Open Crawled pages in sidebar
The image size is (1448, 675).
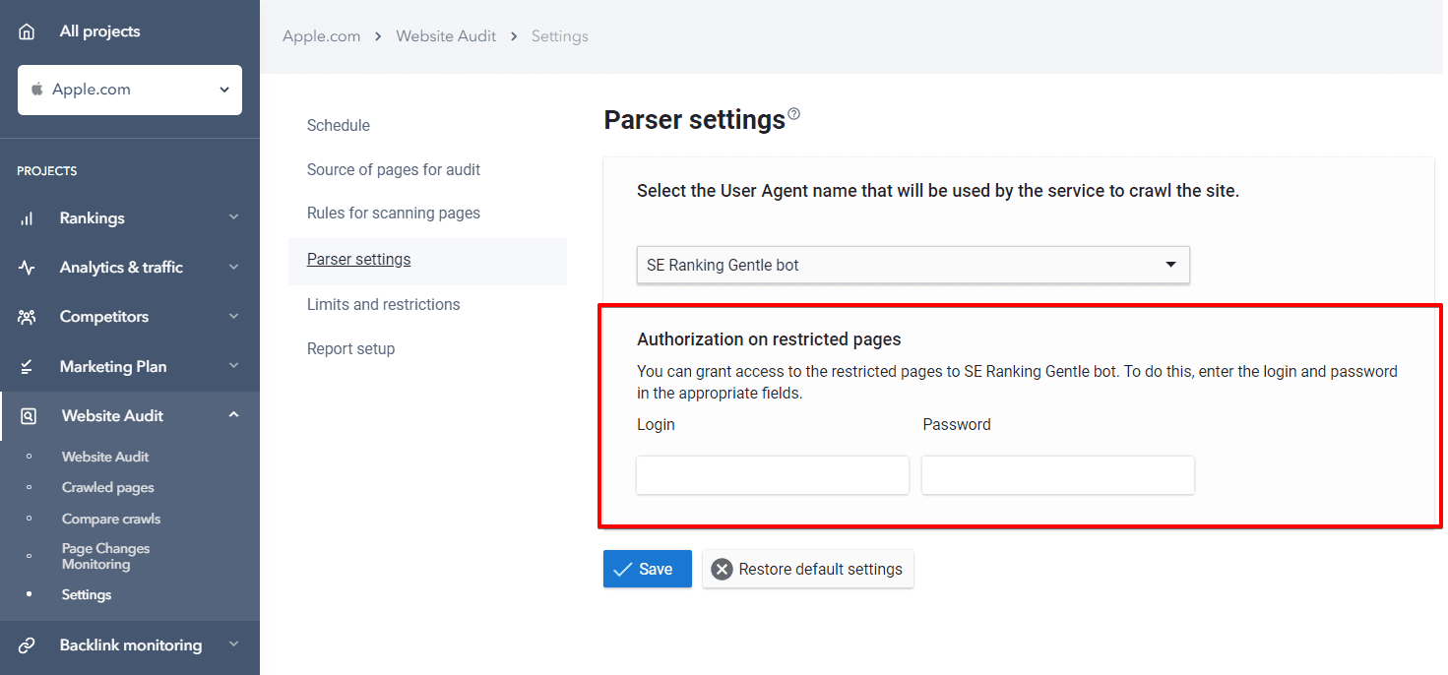pyautogui.click(x=108, y=488)
